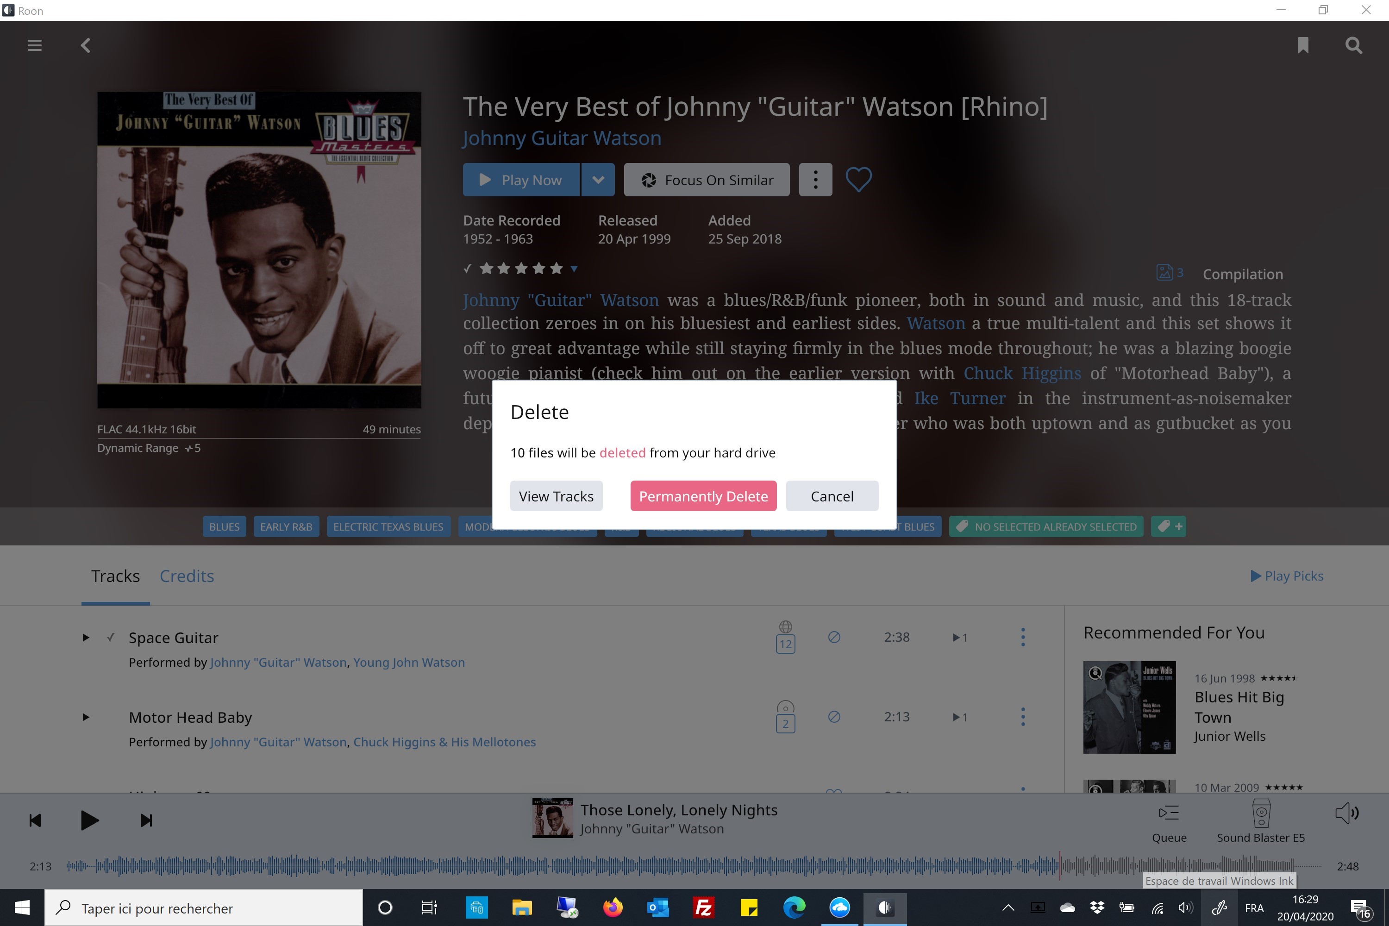Open the bookmarks icon

point(1303,45)
